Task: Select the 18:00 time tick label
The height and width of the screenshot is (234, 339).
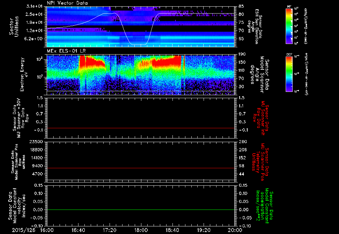Action: click(x=141, y=230)
